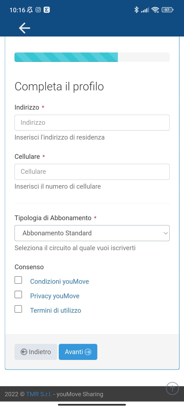Tap the Wi-Fi status icon

(x=155, y=10)
